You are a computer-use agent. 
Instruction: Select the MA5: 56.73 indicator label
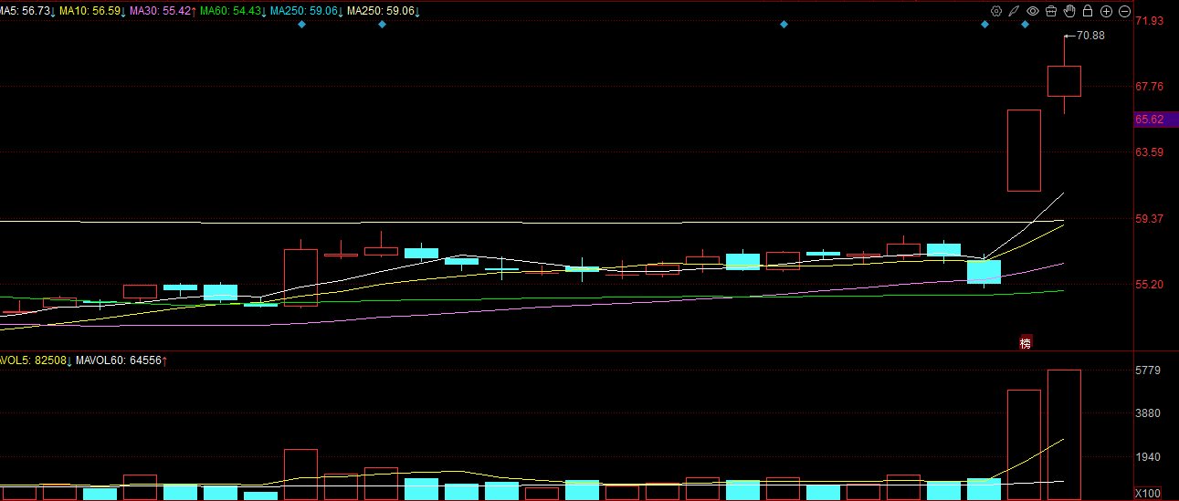pos(27,11)
